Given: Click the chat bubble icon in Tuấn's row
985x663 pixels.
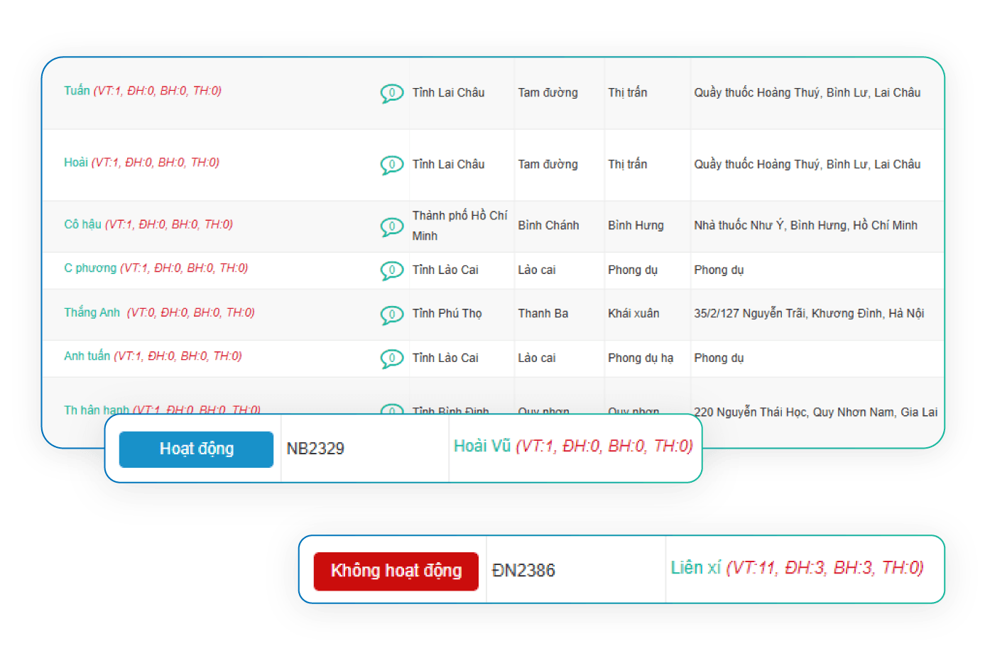Looking at the screenshot, I should pyautogui.click(x=391, y=93).
